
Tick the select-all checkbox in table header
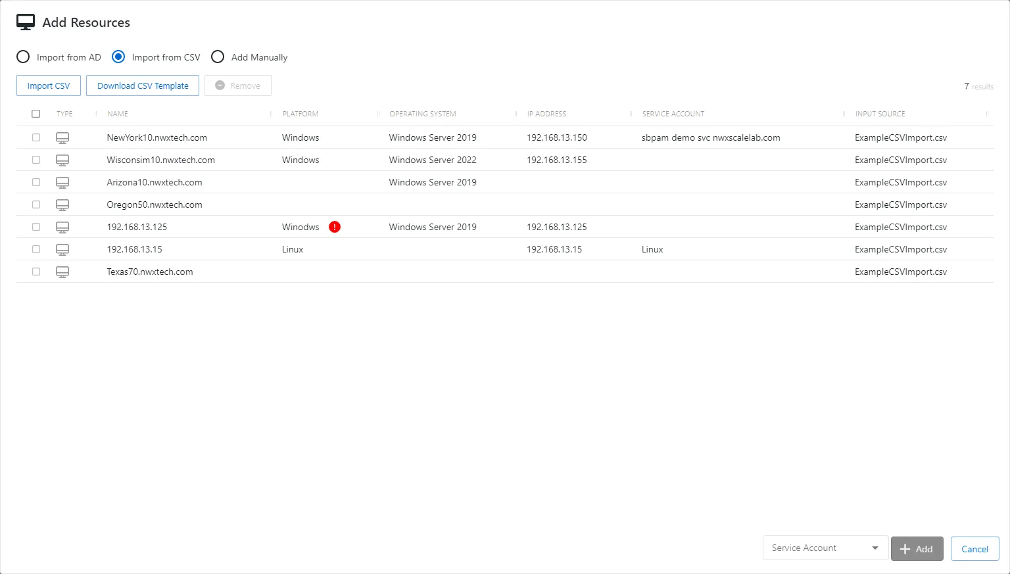(x=36, y=114)
